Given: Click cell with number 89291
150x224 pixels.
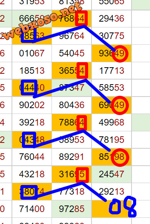Looking at the screenshot, I should pyautogui.click(x=72, y=157).
